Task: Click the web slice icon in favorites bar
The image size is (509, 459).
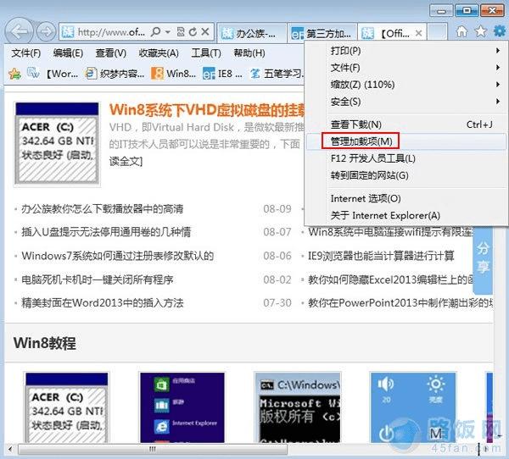Action: pyautogui.click(x=33, y=74)
